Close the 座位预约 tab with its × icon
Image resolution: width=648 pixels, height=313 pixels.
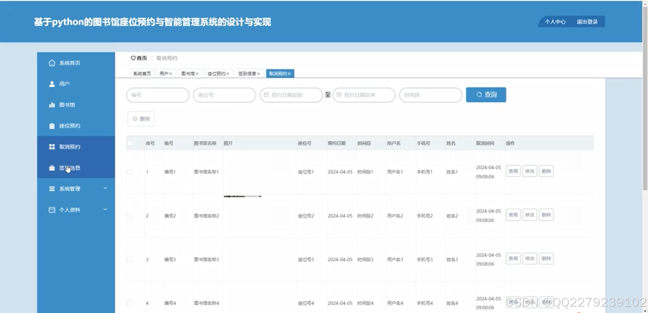[228, 74]
